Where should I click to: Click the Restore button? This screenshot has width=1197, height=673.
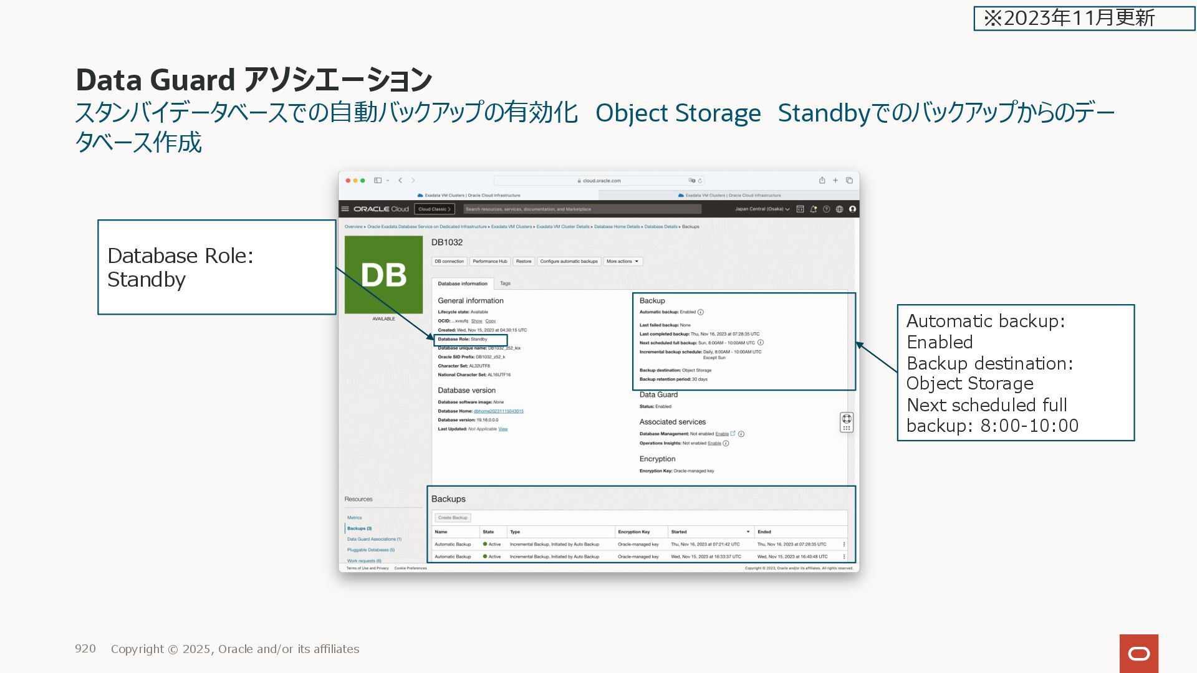(524, 262)
